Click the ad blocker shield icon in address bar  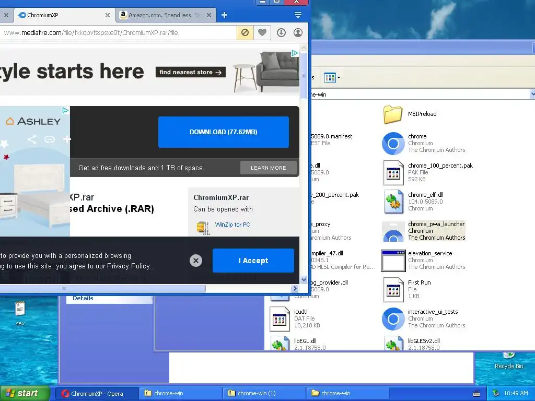pyautogui.click(x=245, y=33)
